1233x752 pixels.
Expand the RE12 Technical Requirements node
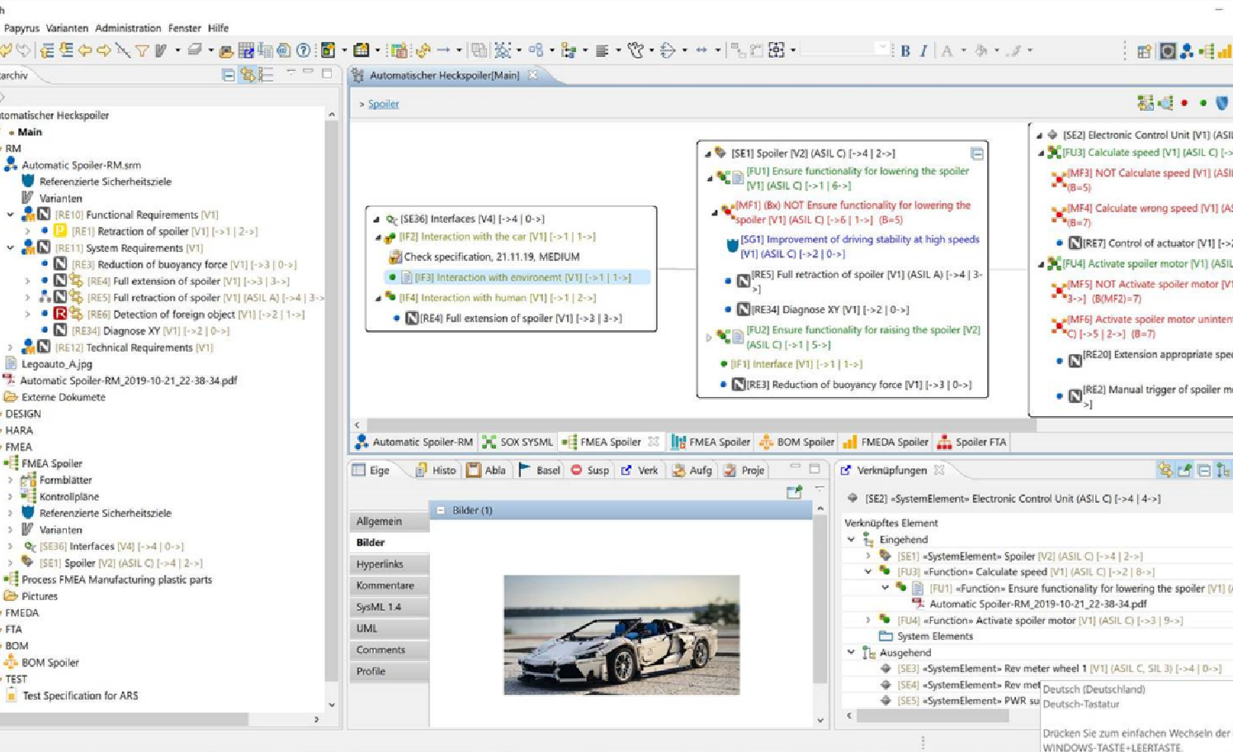pyautogui.click(x=10, y=348)
